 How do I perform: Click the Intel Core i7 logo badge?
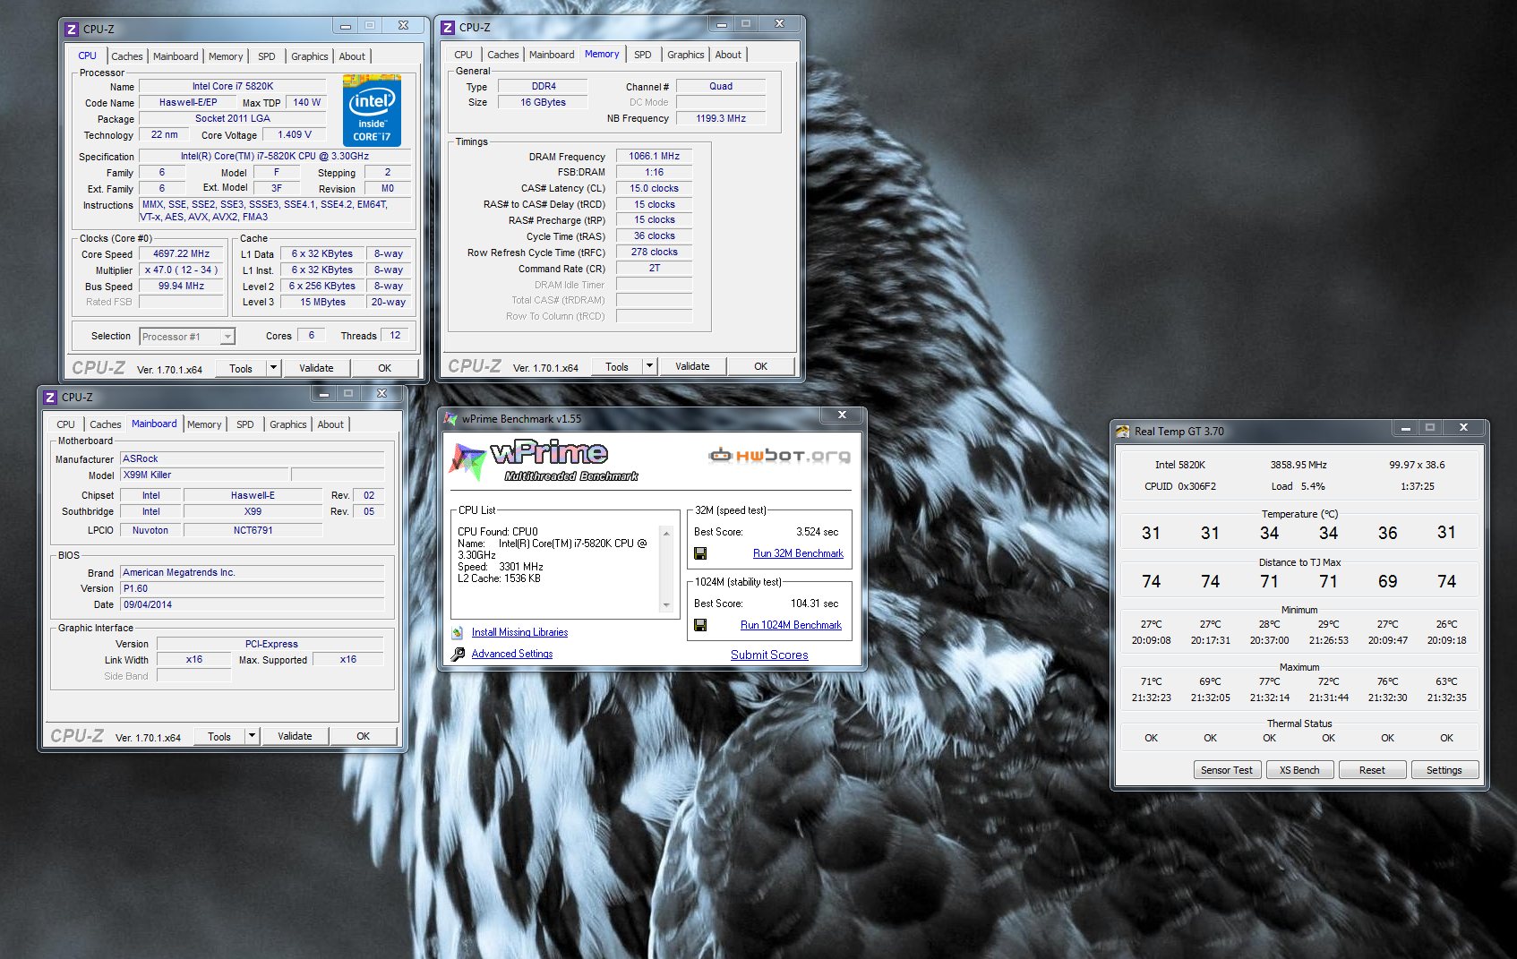372,111
